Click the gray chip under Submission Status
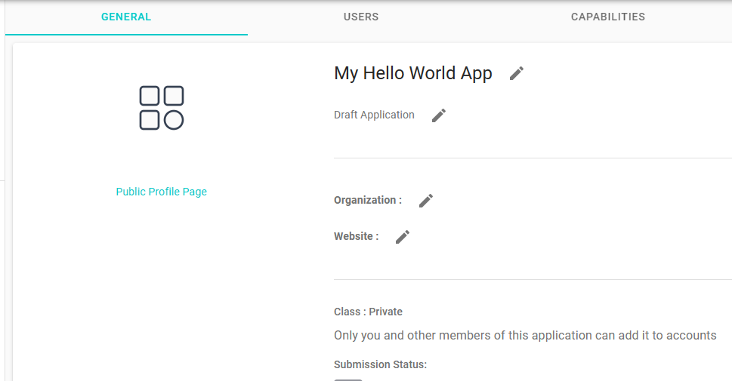Screen dimensions: 732x381 (x=348, y=379)
